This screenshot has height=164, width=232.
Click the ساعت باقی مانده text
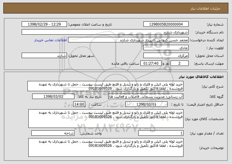(x=125, y=63)
